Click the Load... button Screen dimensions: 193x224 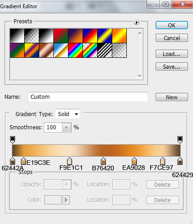(172, 54)
